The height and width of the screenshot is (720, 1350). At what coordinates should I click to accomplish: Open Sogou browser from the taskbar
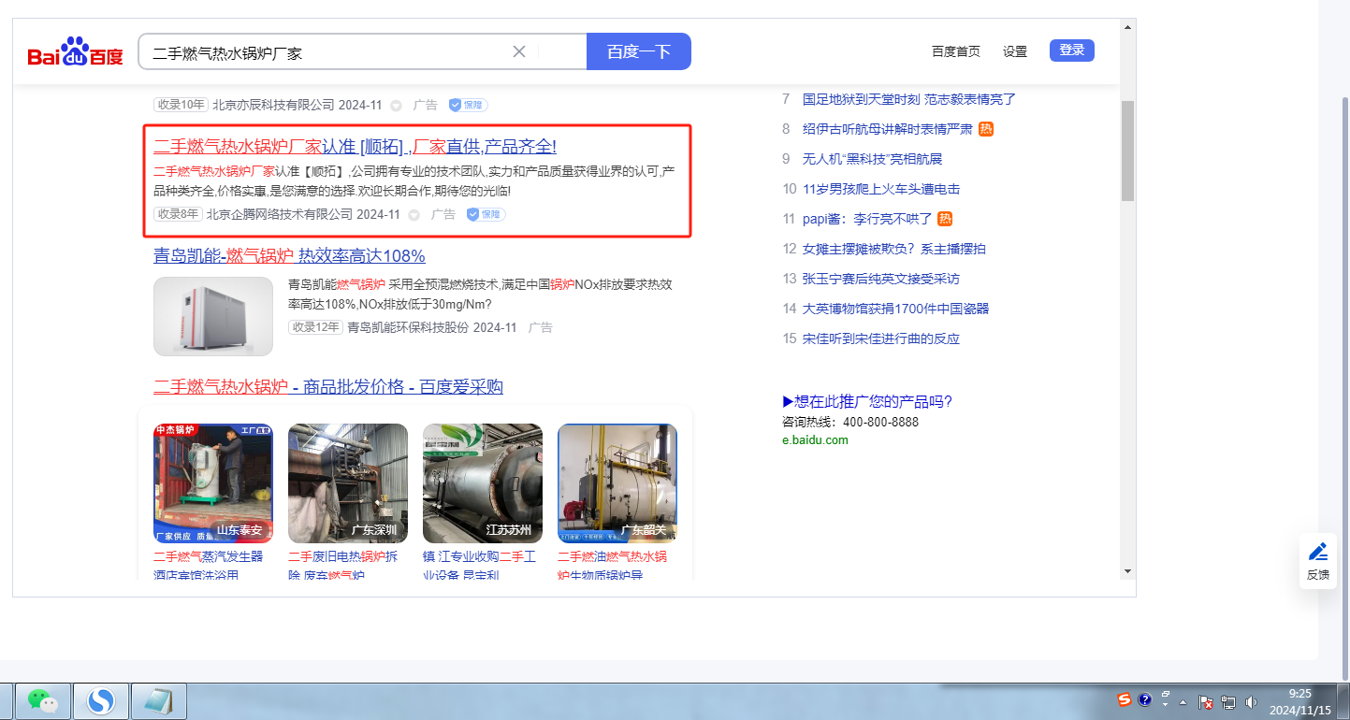pyautogui.click(x=100, y=700)
